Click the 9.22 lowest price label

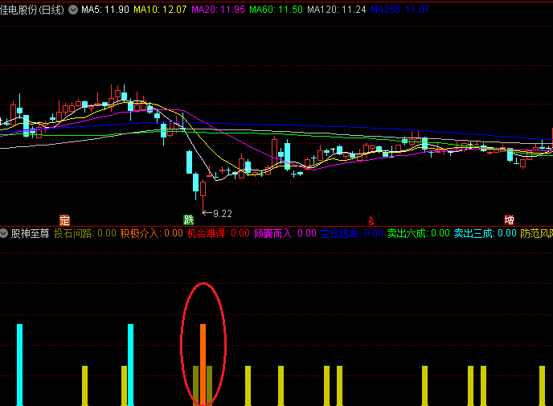[223, 214]
